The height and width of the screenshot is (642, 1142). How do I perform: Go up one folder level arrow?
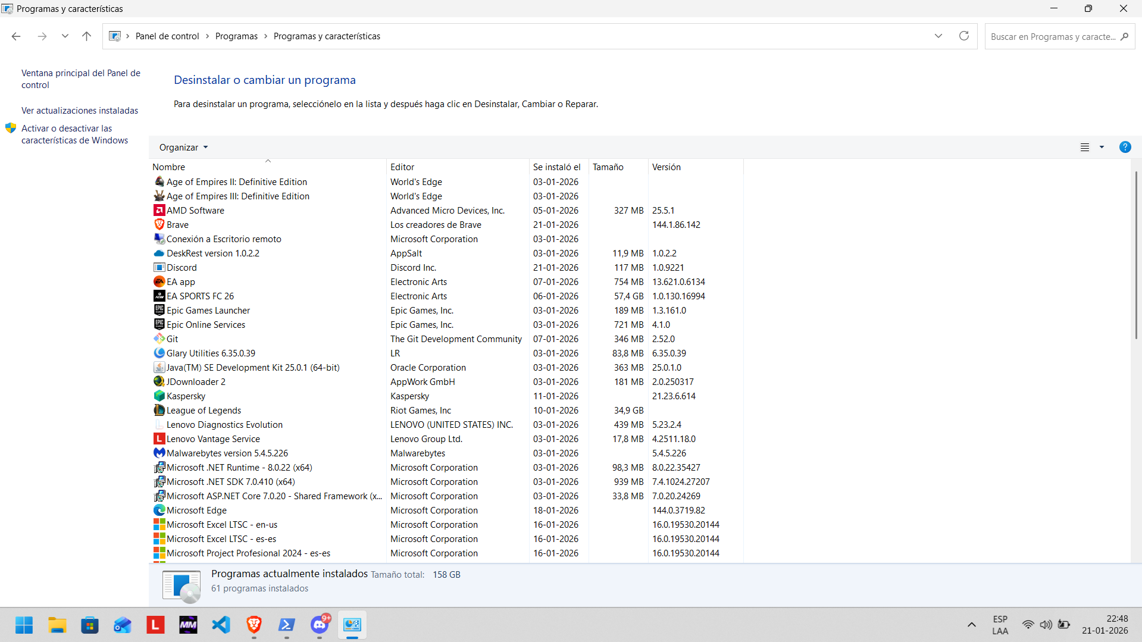(x=86, y=36)
